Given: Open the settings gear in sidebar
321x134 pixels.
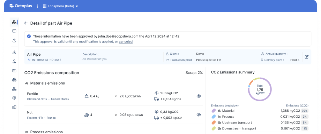Looking at the screenshot, I should [x=14, y=98].
